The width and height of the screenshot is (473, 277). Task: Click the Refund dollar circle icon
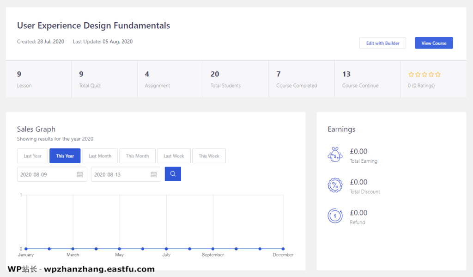click(335, 216)
